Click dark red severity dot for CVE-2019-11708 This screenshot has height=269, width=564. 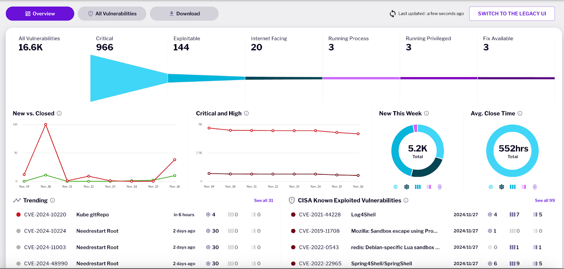click(293, 231)
